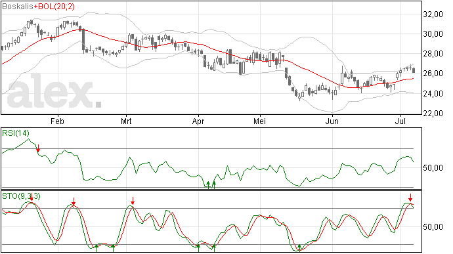Click the STO red sell arrow in July

[410, 198]
